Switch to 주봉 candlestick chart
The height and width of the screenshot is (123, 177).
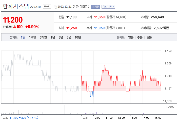click(140, 37)
